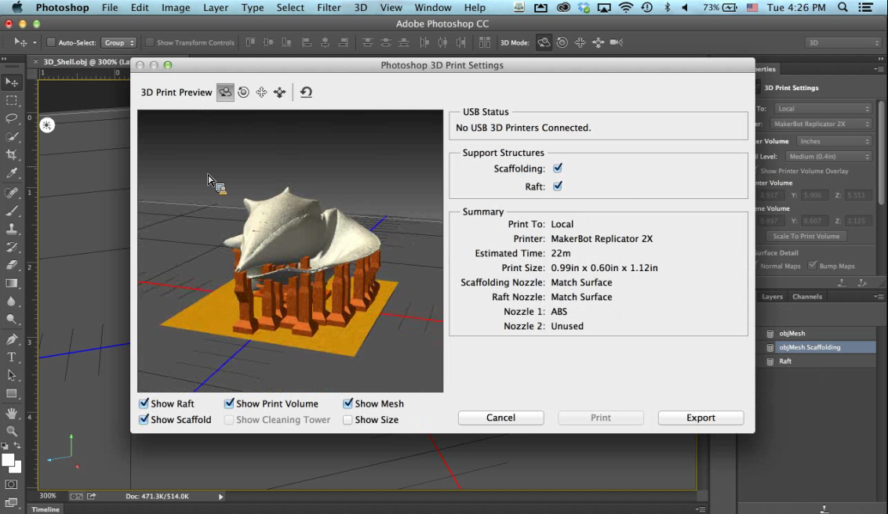Image resolution: width=888 pixels, height=514 pixels.
Task: Expand the printer volume units Inches dropdown
Action: coord(833,141)
